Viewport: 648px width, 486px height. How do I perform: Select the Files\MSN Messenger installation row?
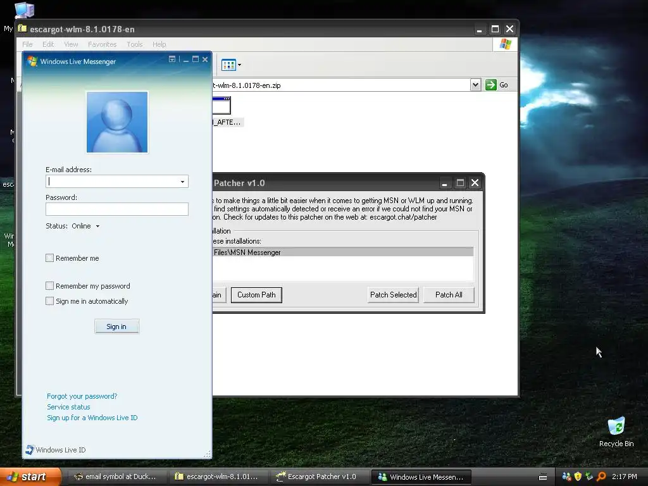[343, 252]
